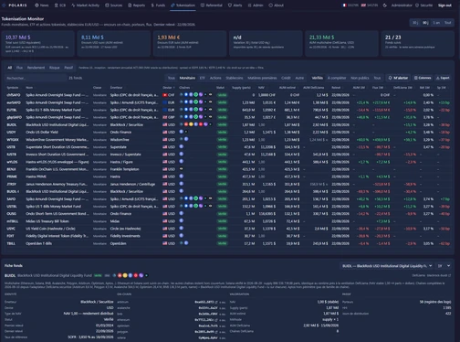Click the Ethereum chain icon on USDY row

[182, 132]
